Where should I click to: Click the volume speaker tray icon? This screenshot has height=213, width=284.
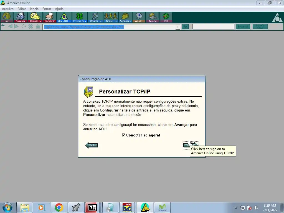(256, 208)
